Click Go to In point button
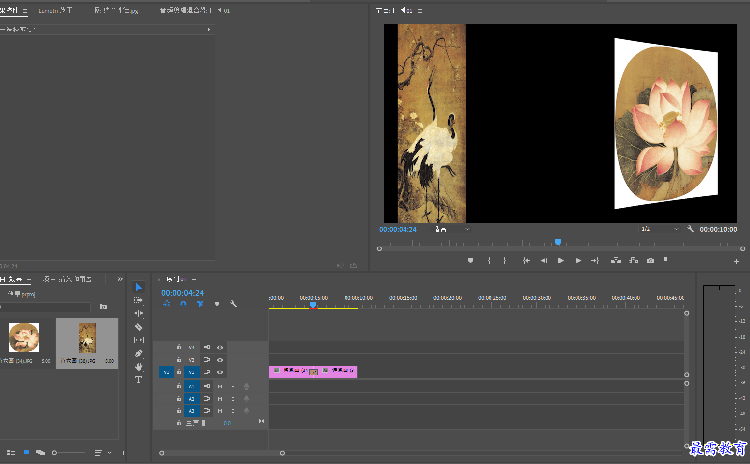 coord(526,261)
